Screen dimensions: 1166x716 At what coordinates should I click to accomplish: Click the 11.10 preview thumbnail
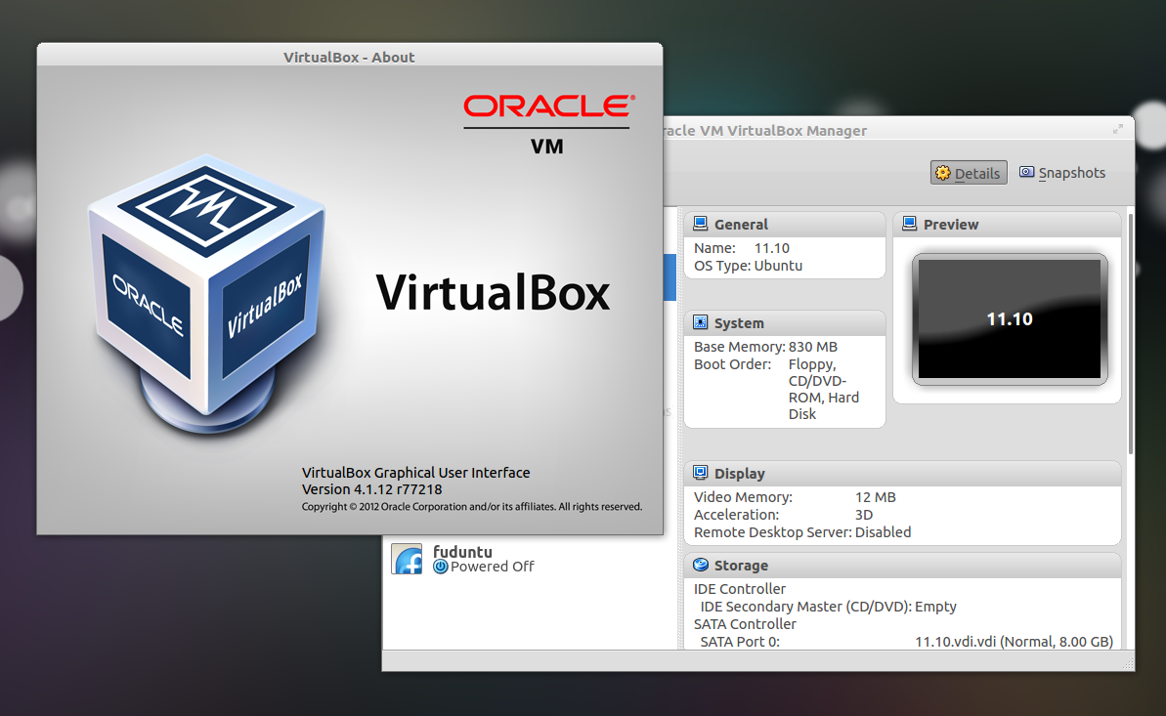[x=1008, y=317]
